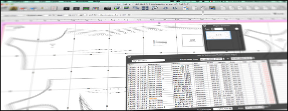Select log row dated 25/06/13 21:37
288x111 pixels.
[x=138, y=67]
